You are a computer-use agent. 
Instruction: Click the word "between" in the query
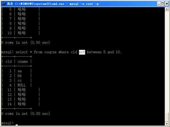pyautogui.click(x=94, y=52)
